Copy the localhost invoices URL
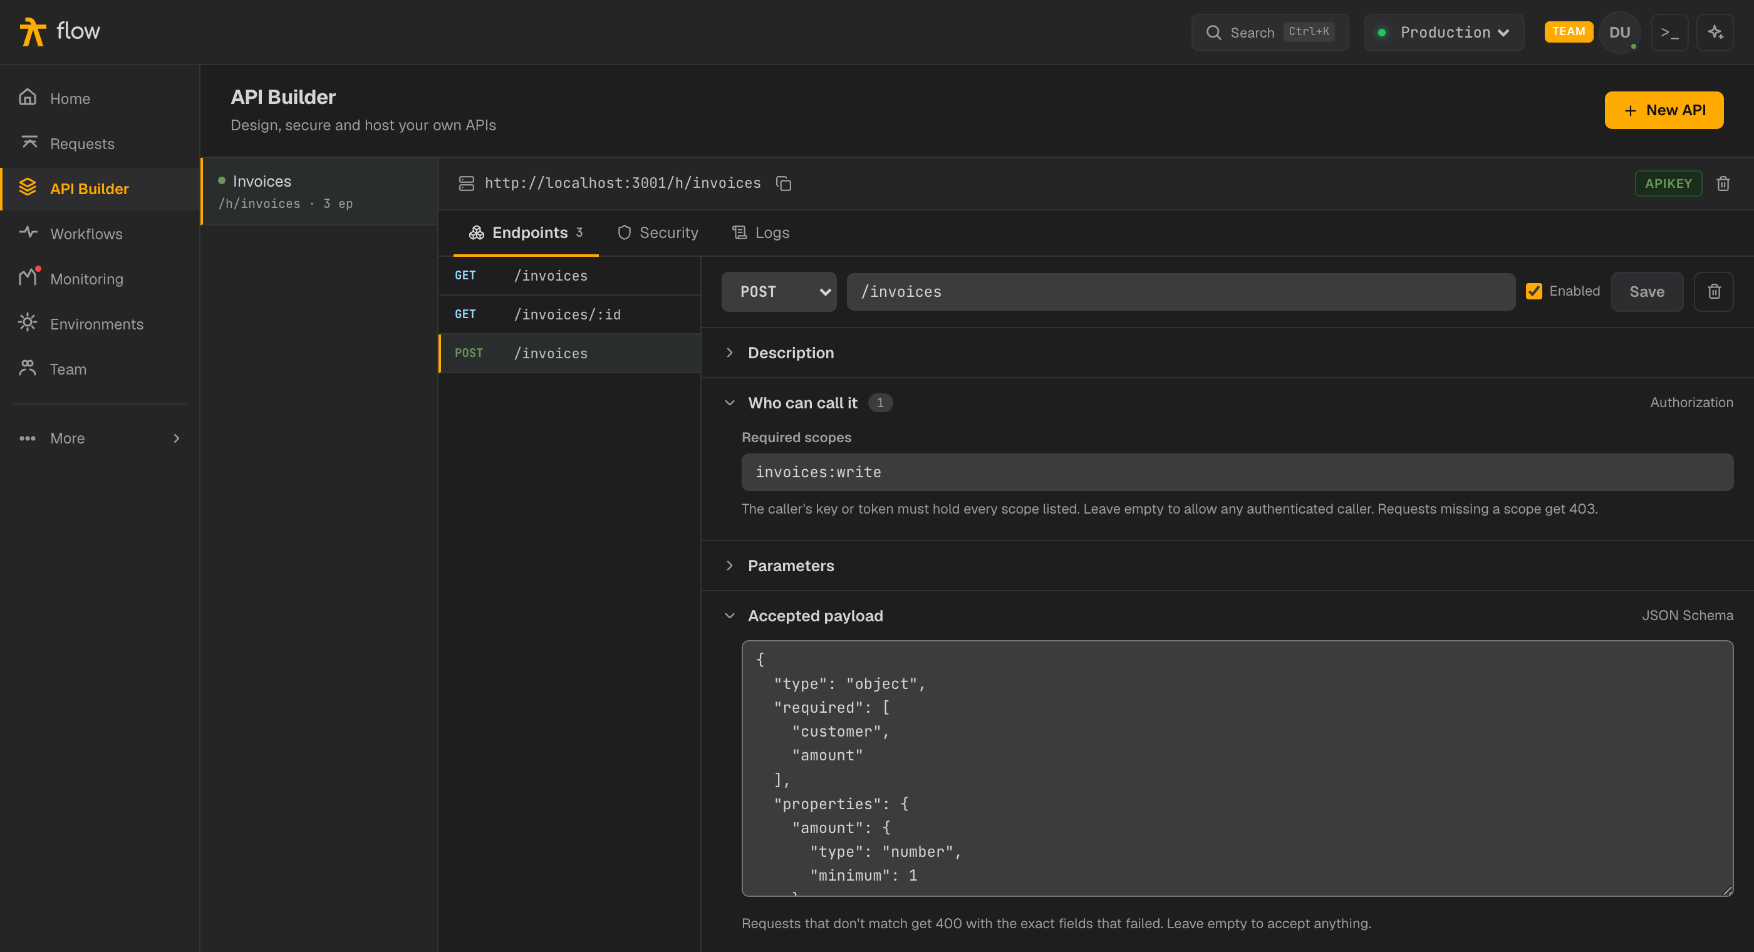Image resolution: width=1754 pixels, height=952 pixels. (x=783, y=183)
